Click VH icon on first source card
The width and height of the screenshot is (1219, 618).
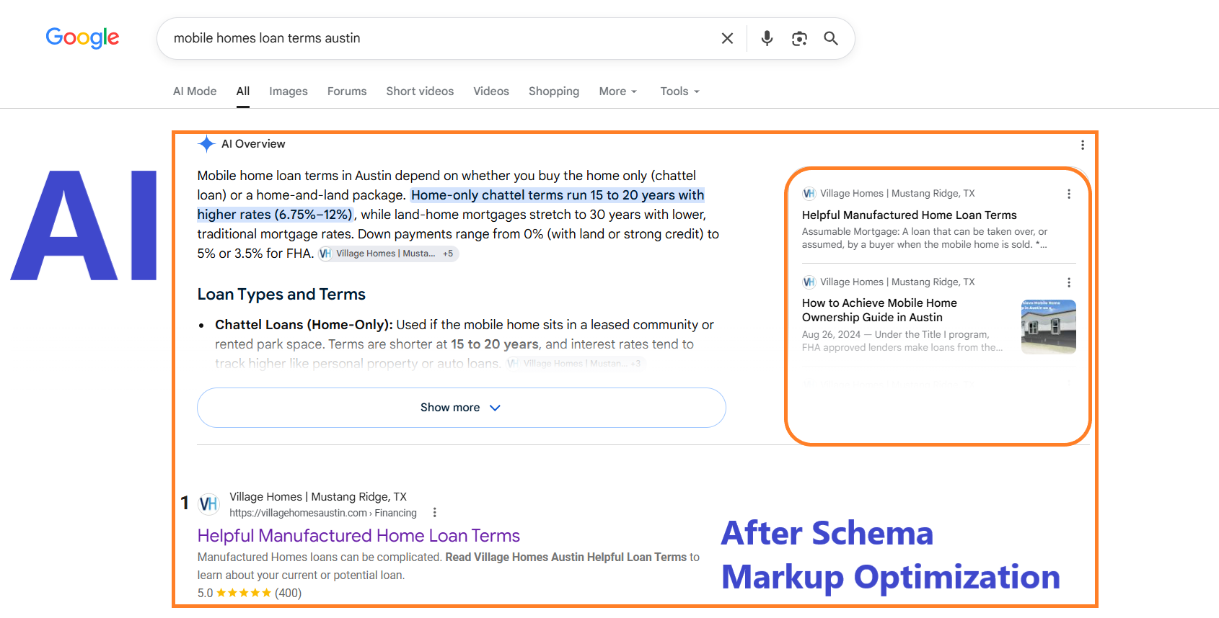click(x=809, y=194)
